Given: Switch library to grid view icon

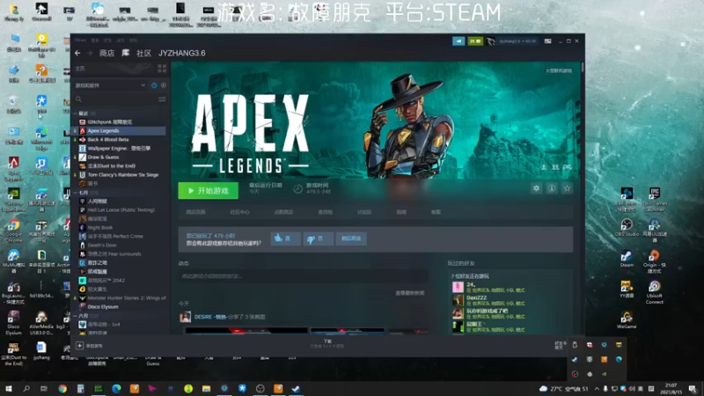Looking at the screenshot, I should coord(162,69).
